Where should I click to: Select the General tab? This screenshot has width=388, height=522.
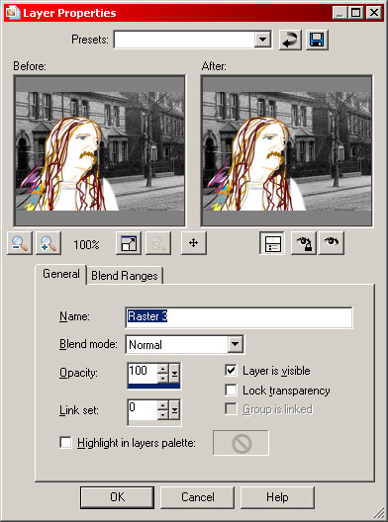tap(61, 274)
